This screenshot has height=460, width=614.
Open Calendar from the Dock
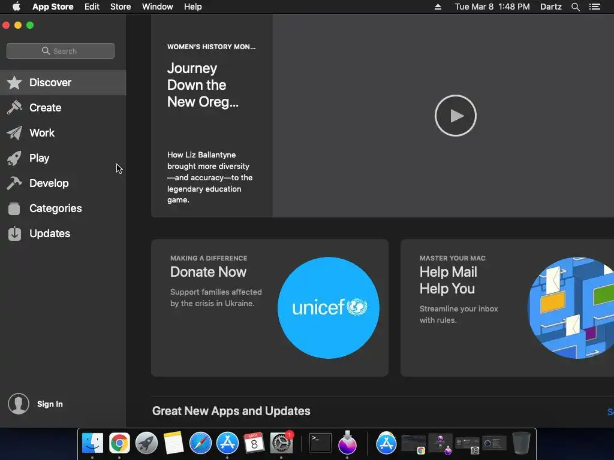[x=254, y=443]
